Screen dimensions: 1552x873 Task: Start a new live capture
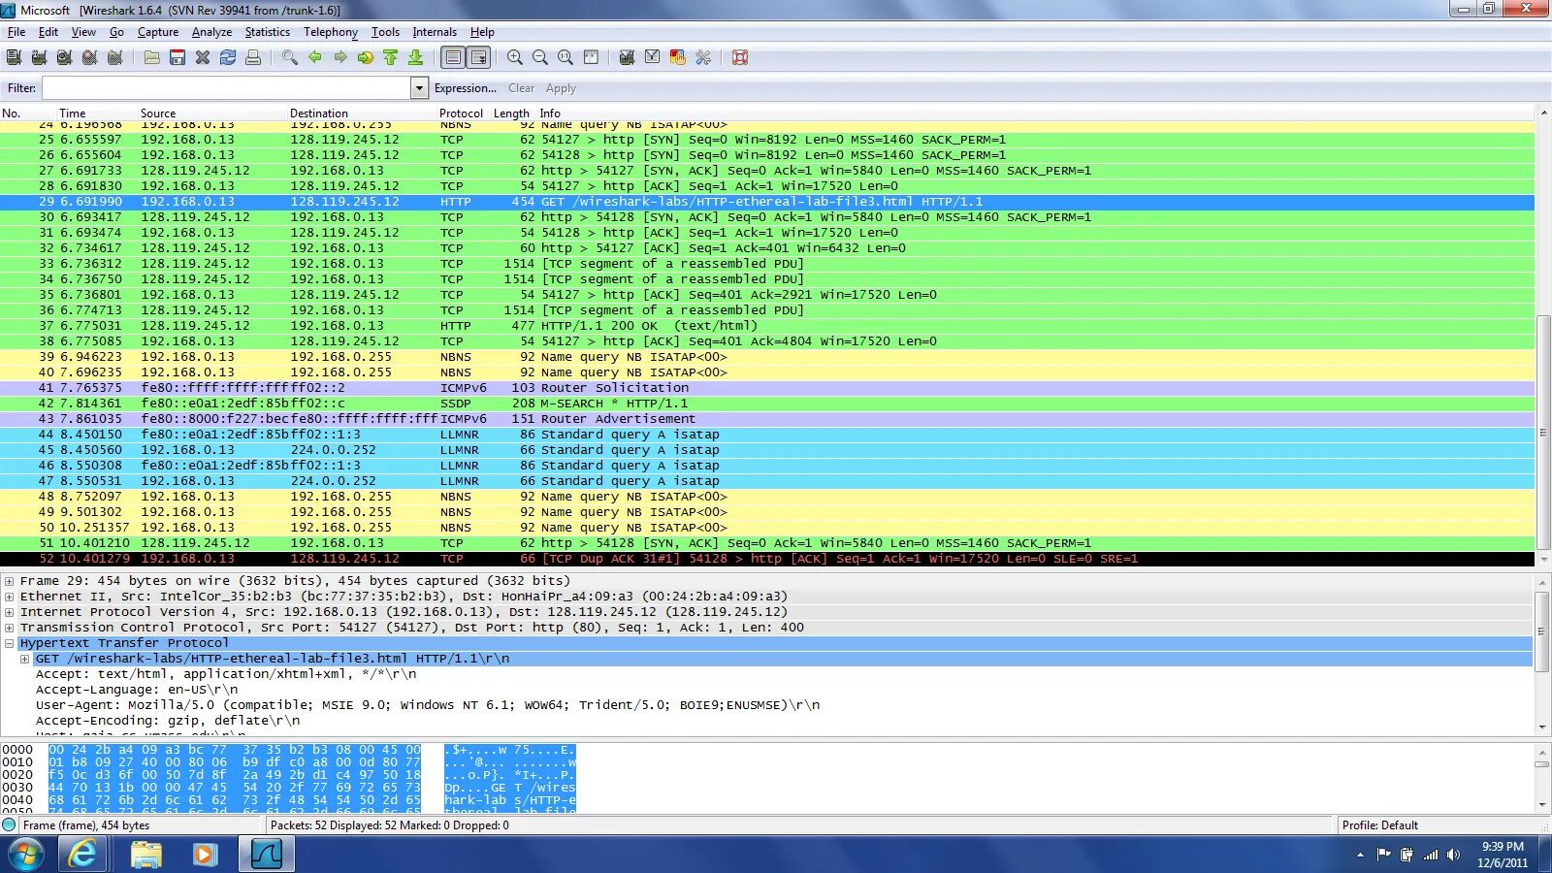point(64,57)
